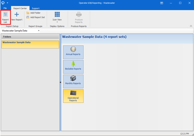
Task: Open the Wastewater Sample Data dropdown
Action: point(39,31)
